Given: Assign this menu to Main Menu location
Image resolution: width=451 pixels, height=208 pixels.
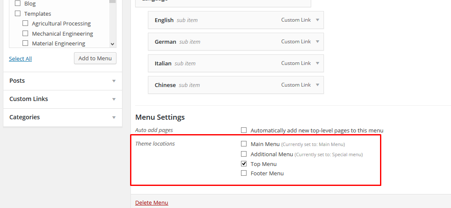Looking at the screenshot, I should pyautogui.click(x=244, y=144).
